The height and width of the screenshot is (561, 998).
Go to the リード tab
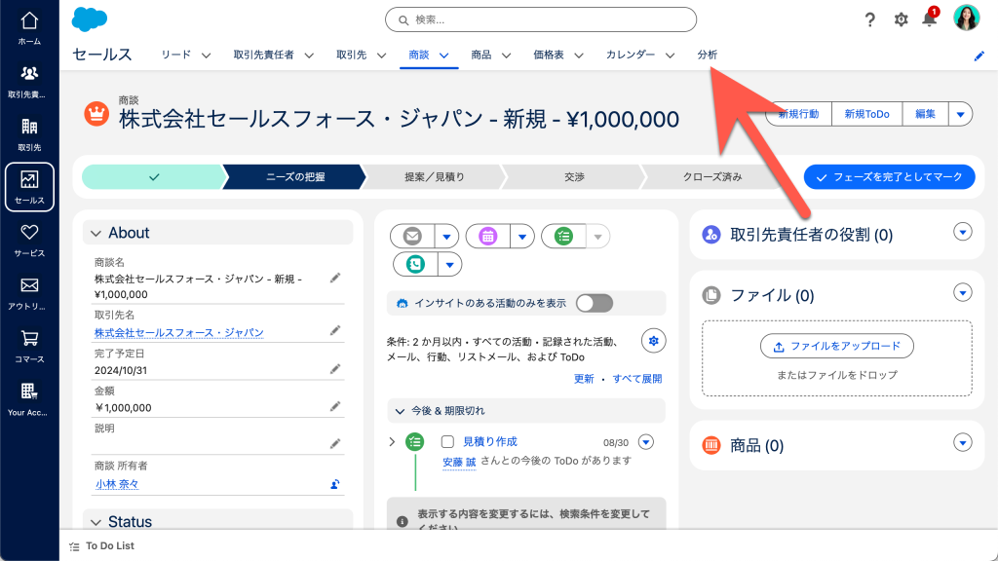tap(176, 55)
